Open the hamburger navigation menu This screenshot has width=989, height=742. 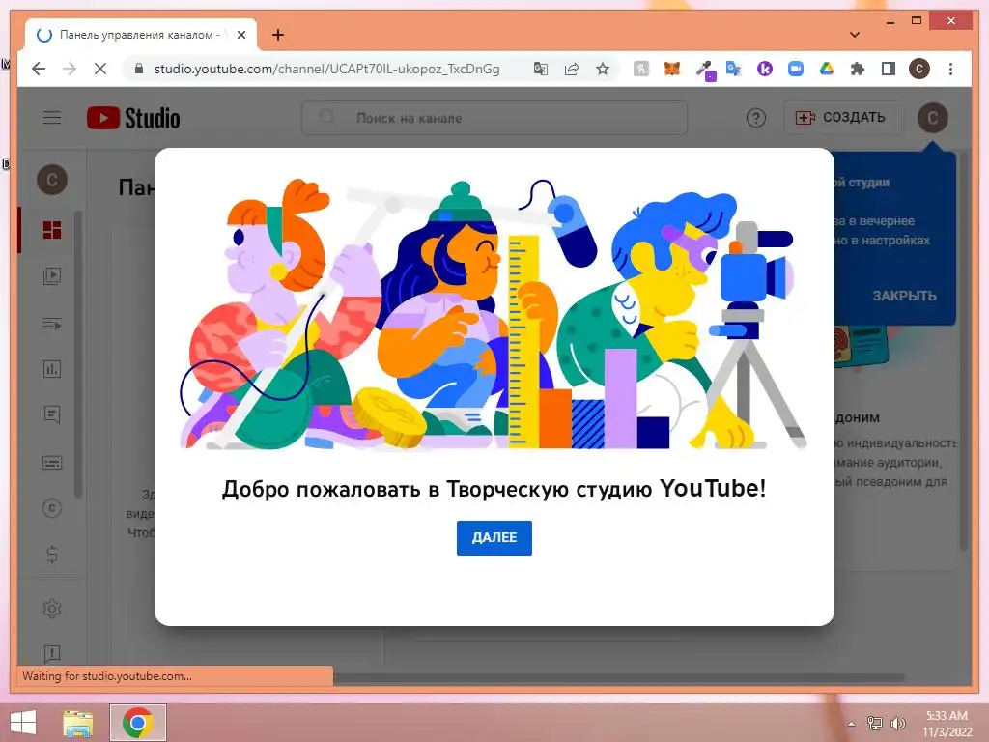(x=52, y=117)
